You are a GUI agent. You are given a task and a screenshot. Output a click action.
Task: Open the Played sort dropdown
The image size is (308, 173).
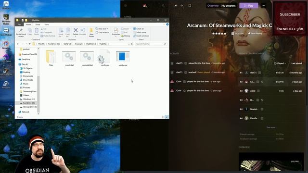coord(280,63)
